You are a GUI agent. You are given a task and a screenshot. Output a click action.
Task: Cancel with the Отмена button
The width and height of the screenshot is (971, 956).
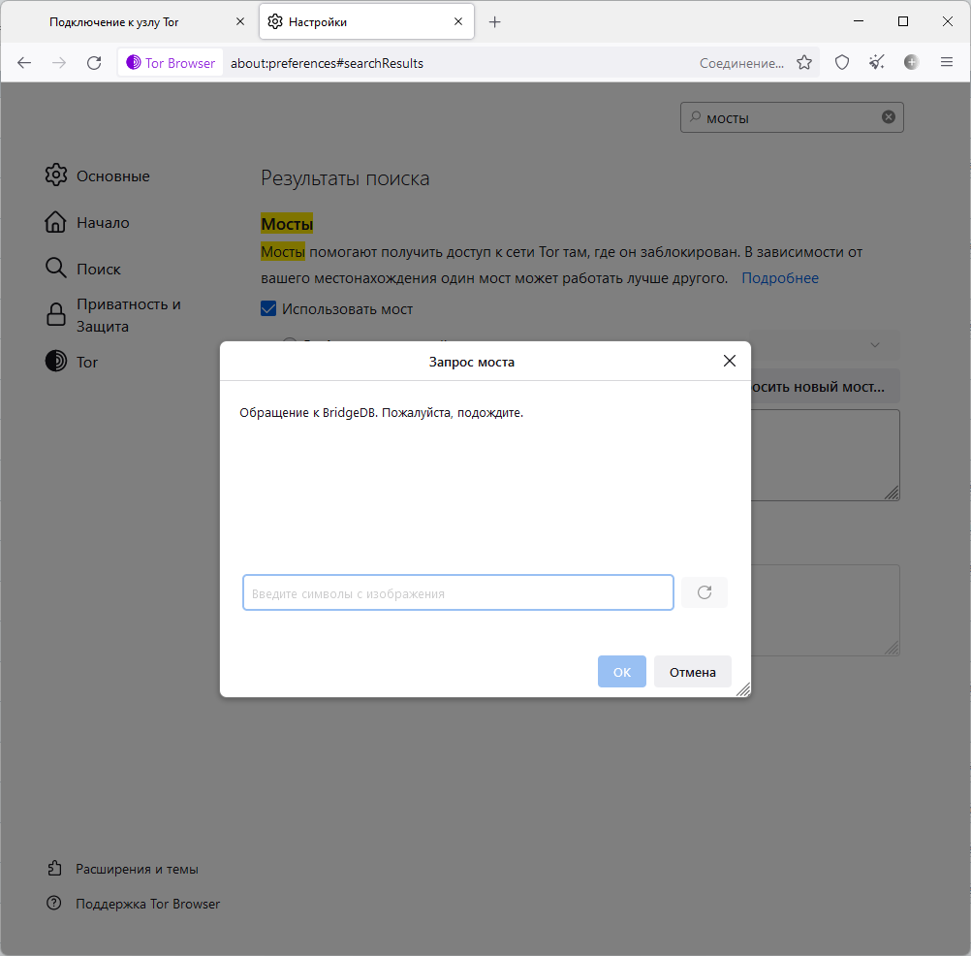point(692,672)
